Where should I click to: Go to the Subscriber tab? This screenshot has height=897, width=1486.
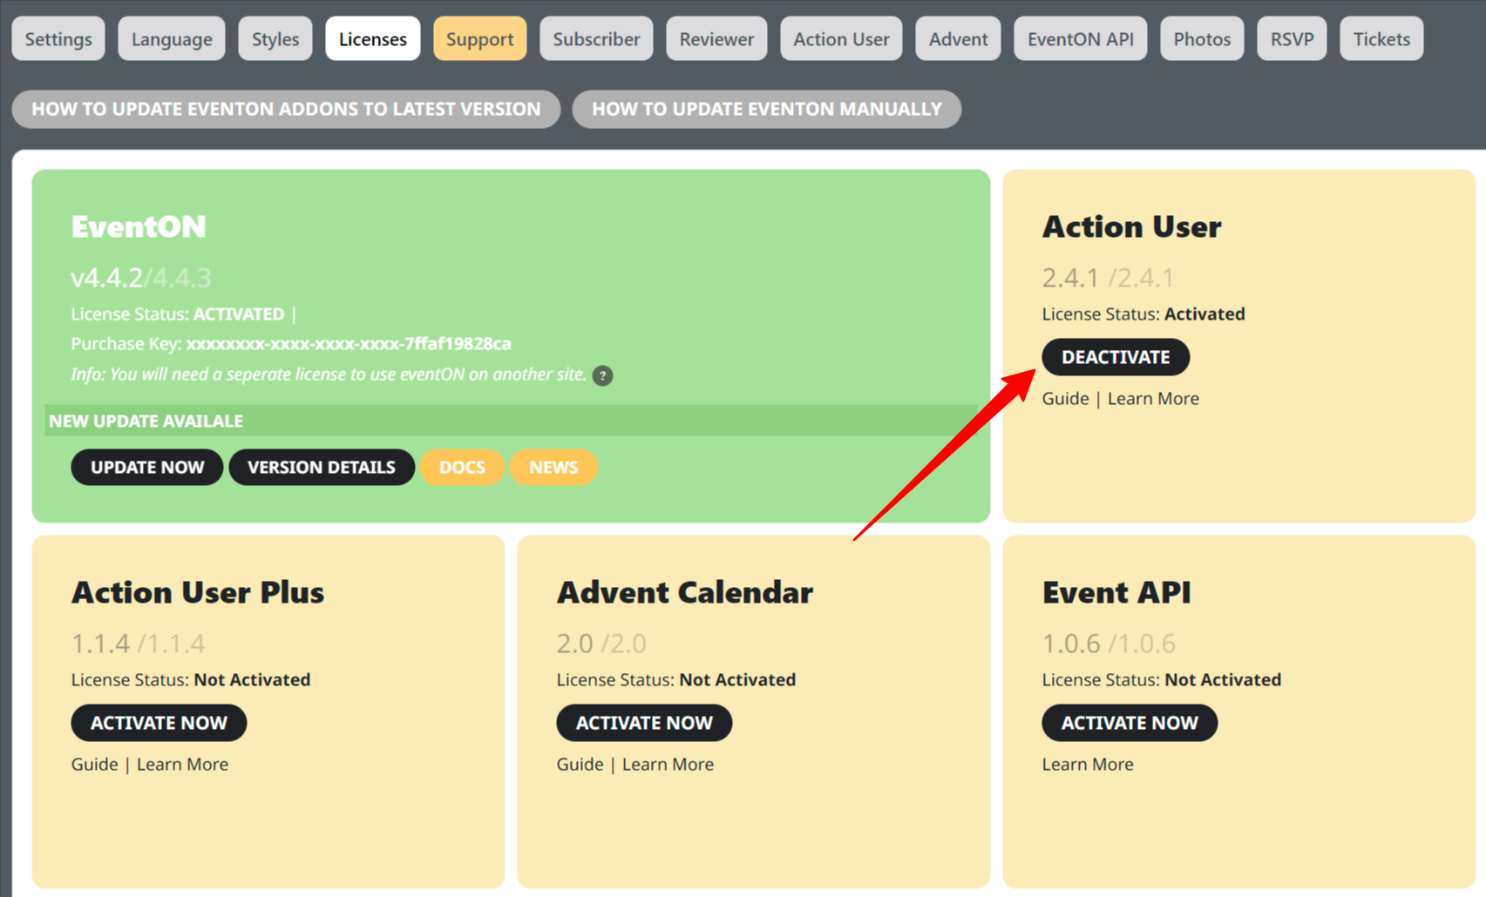tap(596, 39)
